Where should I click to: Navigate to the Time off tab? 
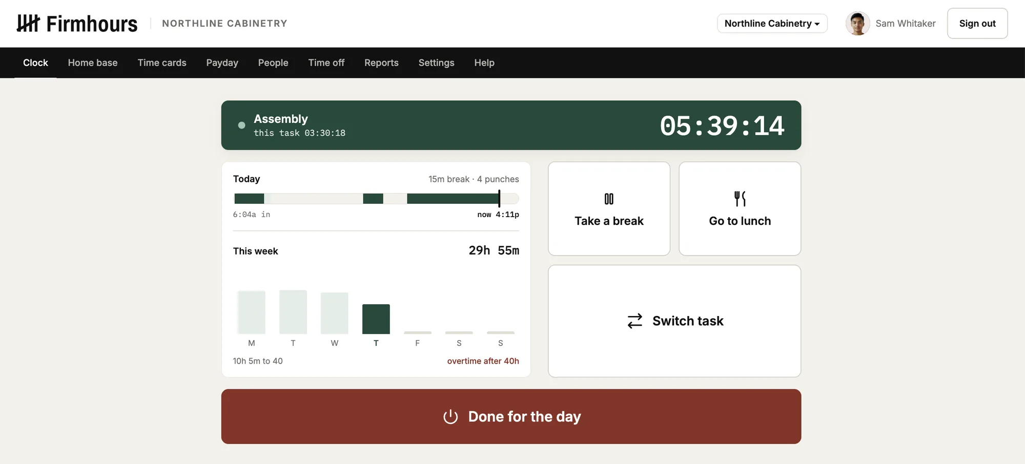tap(326, 62)
